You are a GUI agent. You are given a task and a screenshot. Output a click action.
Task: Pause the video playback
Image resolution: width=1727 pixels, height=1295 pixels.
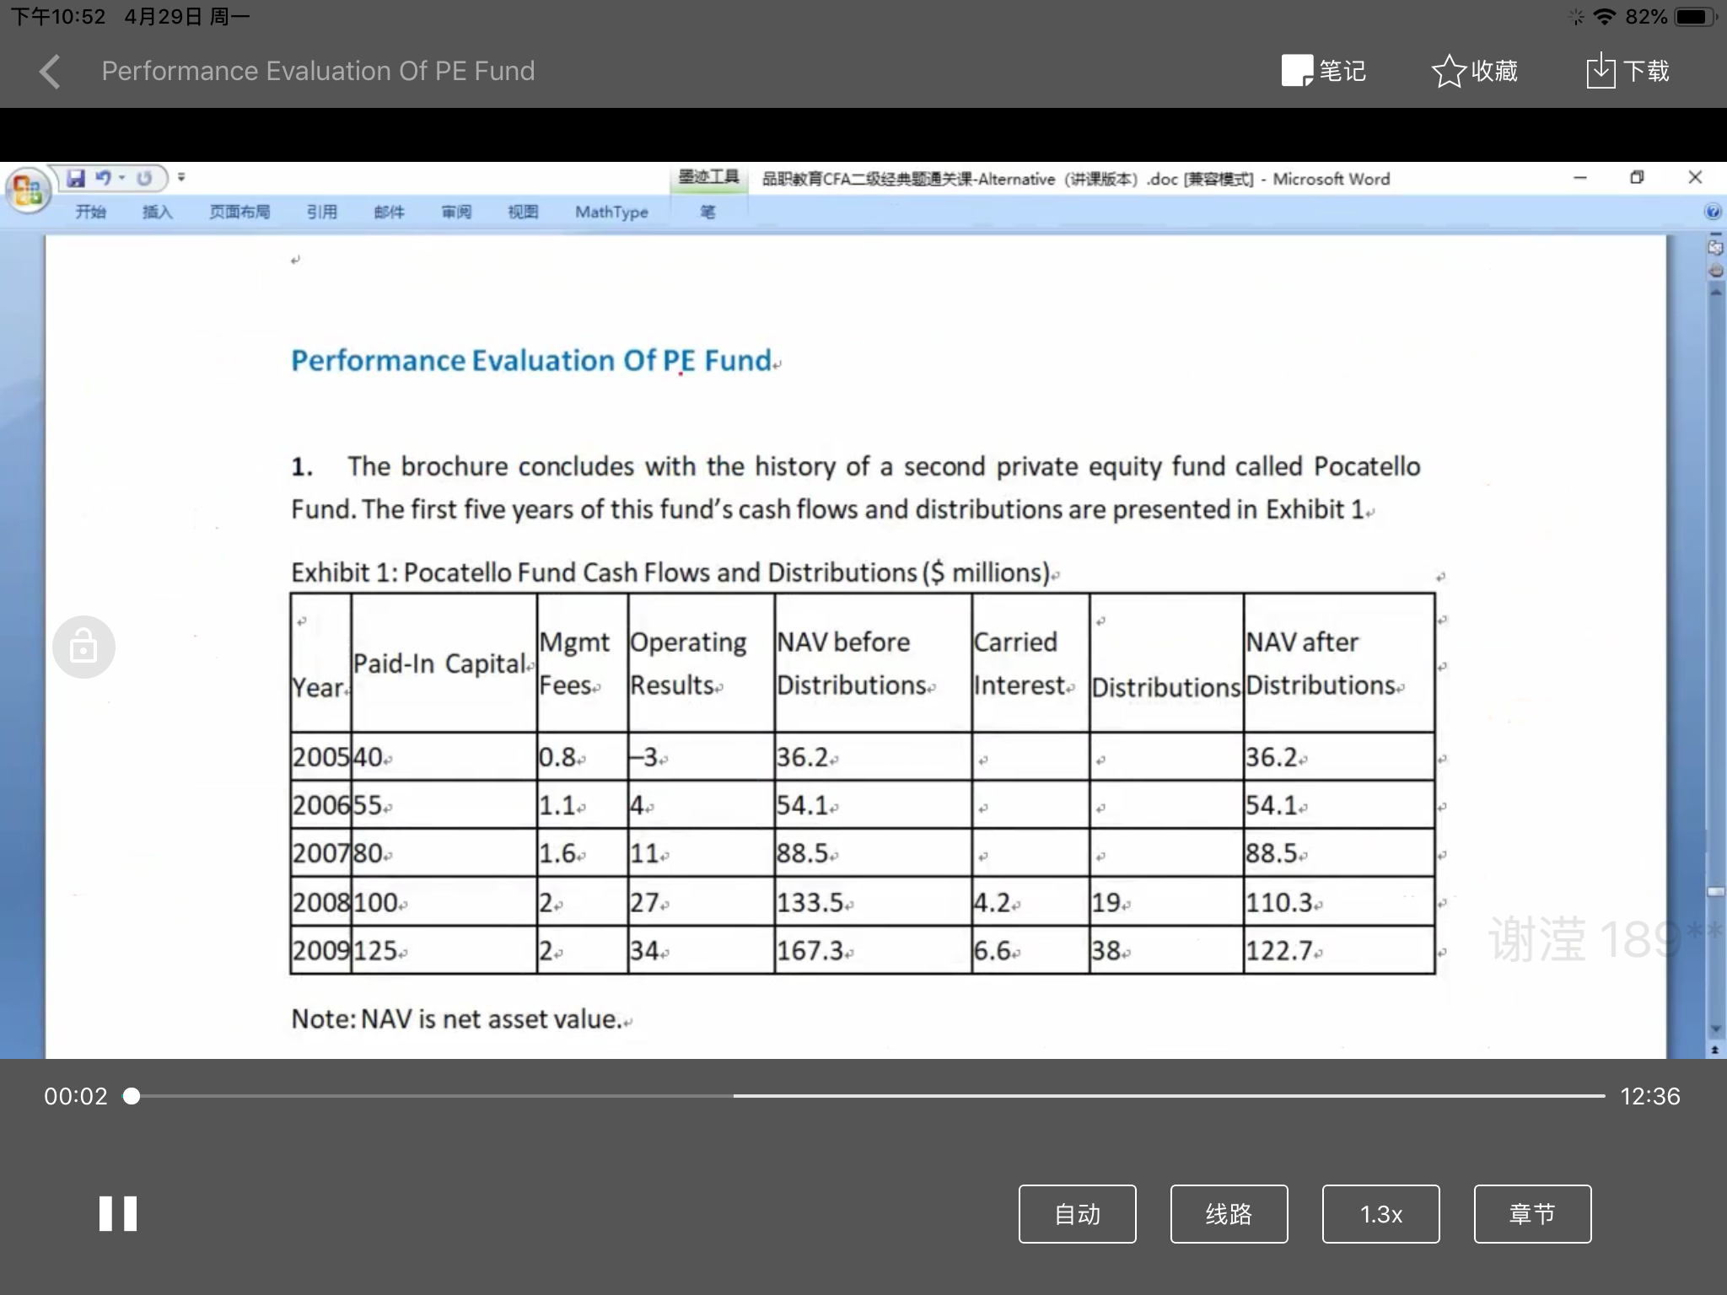point(118,1214)
